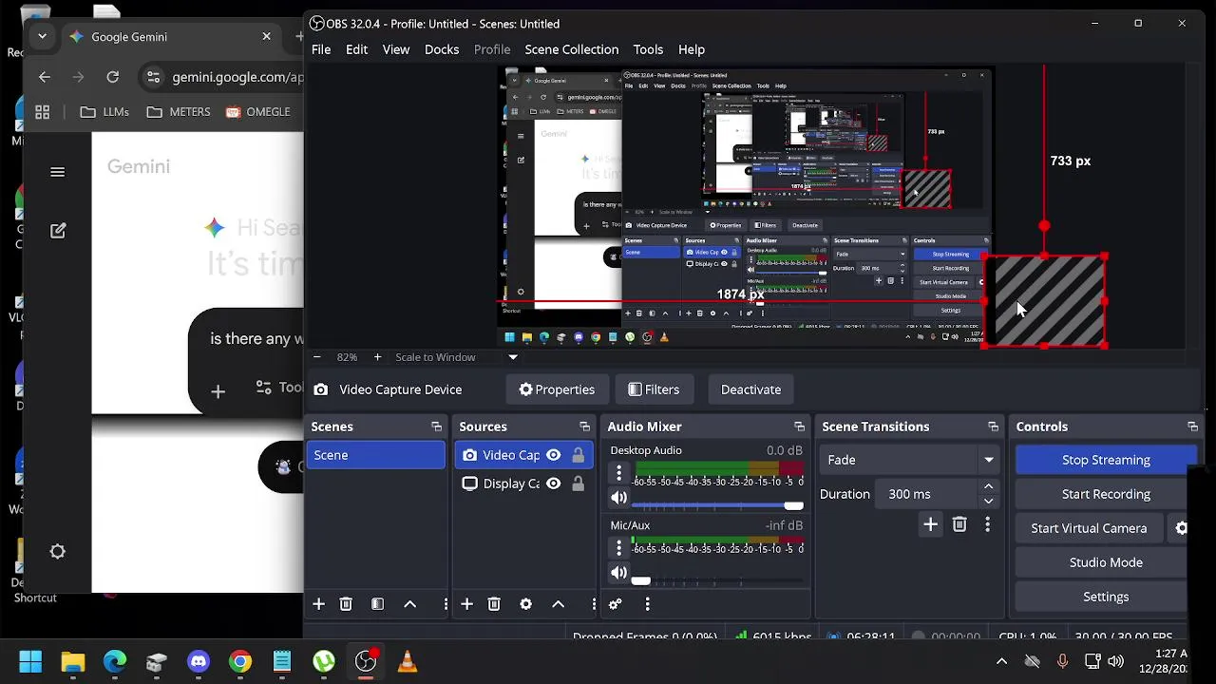Zoom in preview with plus icon

click(x=377, y=357)
